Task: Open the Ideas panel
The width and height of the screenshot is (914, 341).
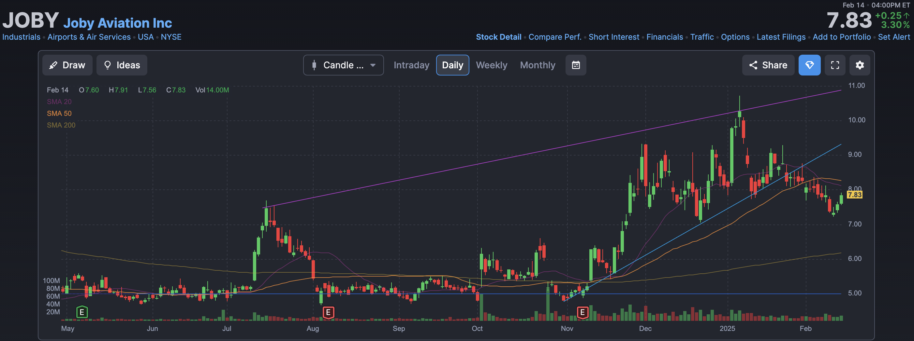Action: (122, 65)
